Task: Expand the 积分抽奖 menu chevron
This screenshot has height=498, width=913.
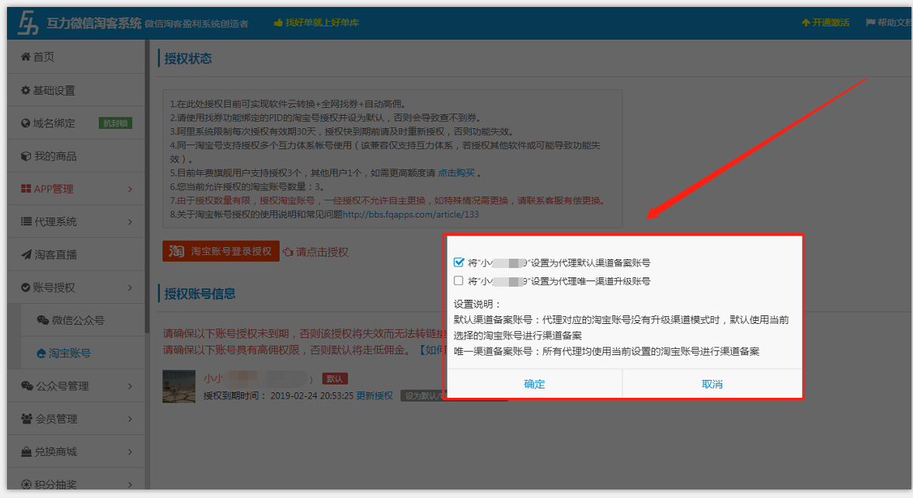Action: 130,484
